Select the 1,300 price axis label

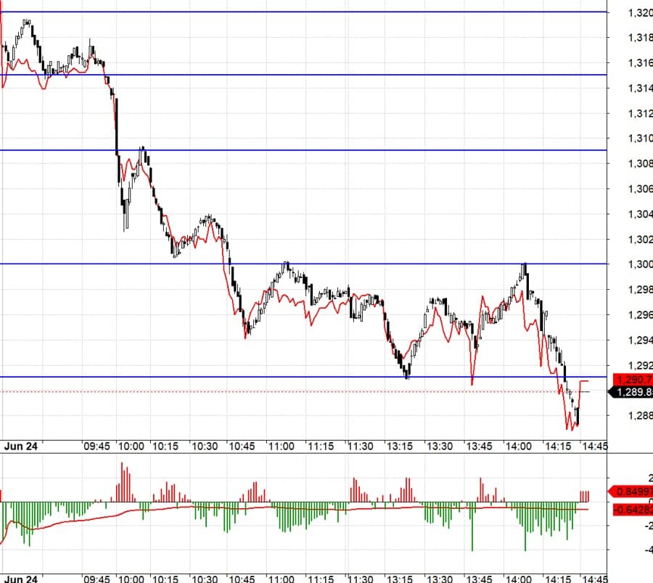coord(641,264)
